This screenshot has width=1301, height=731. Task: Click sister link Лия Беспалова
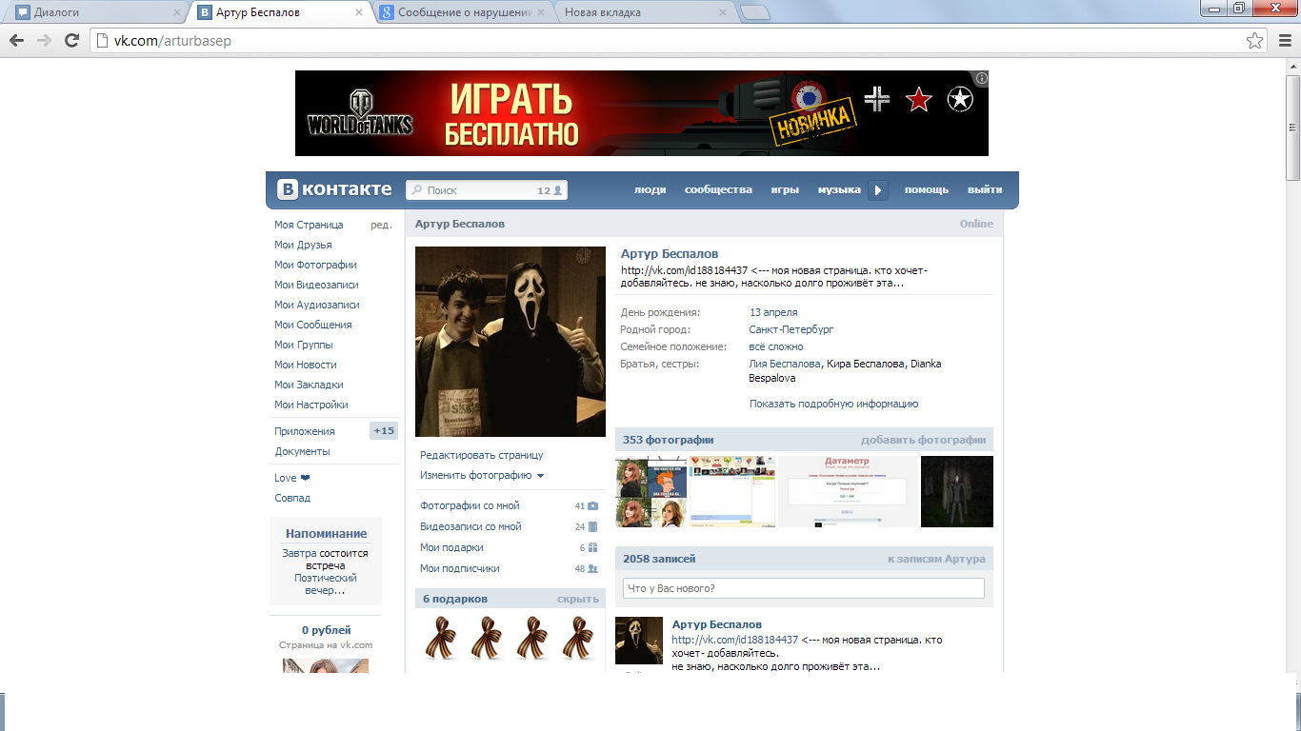click(785, 364)
